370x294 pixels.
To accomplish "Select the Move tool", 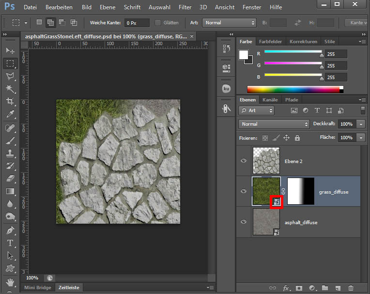I will click(10, 50).
